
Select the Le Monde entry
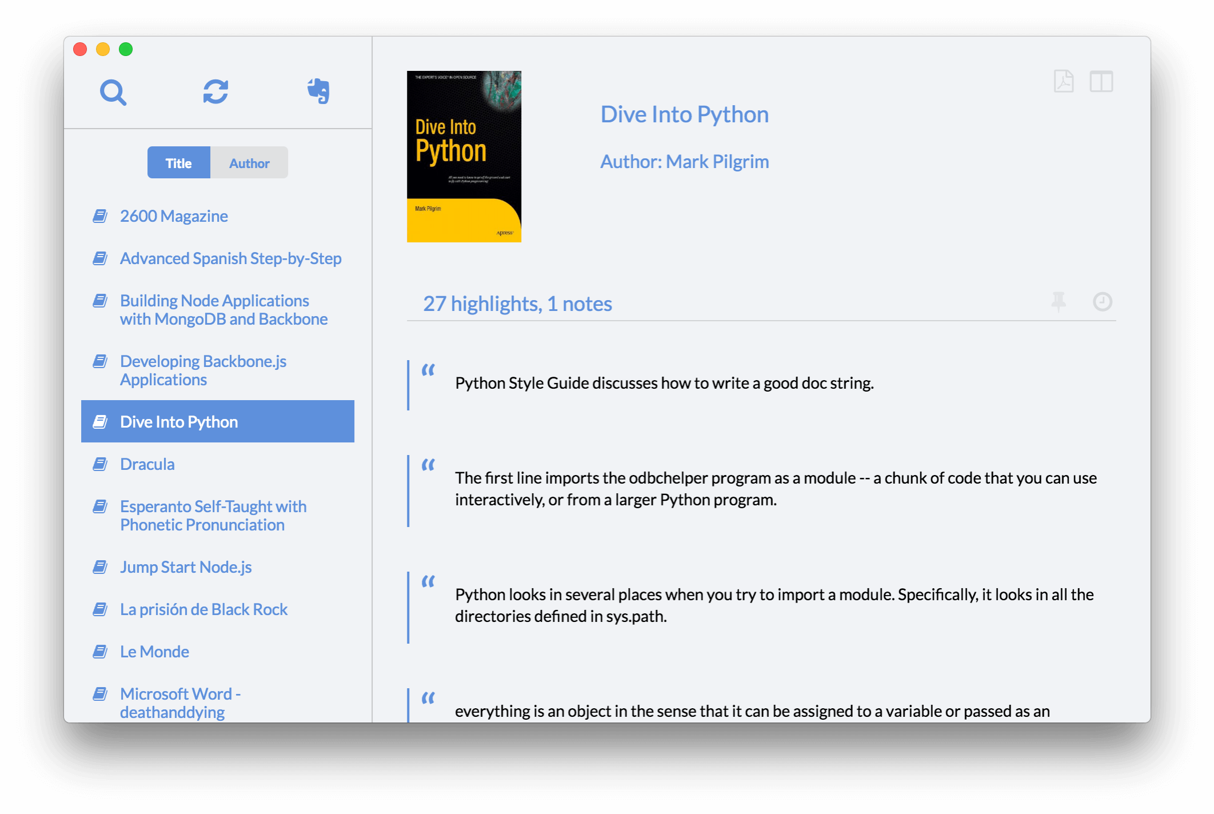point(154,651)
